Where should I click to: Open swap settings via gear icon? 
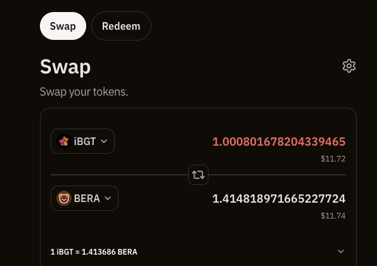(x=349, y=66)
